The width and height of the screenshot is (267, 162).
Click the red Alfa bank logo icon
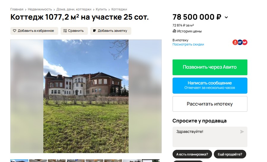tap(235, 42)
